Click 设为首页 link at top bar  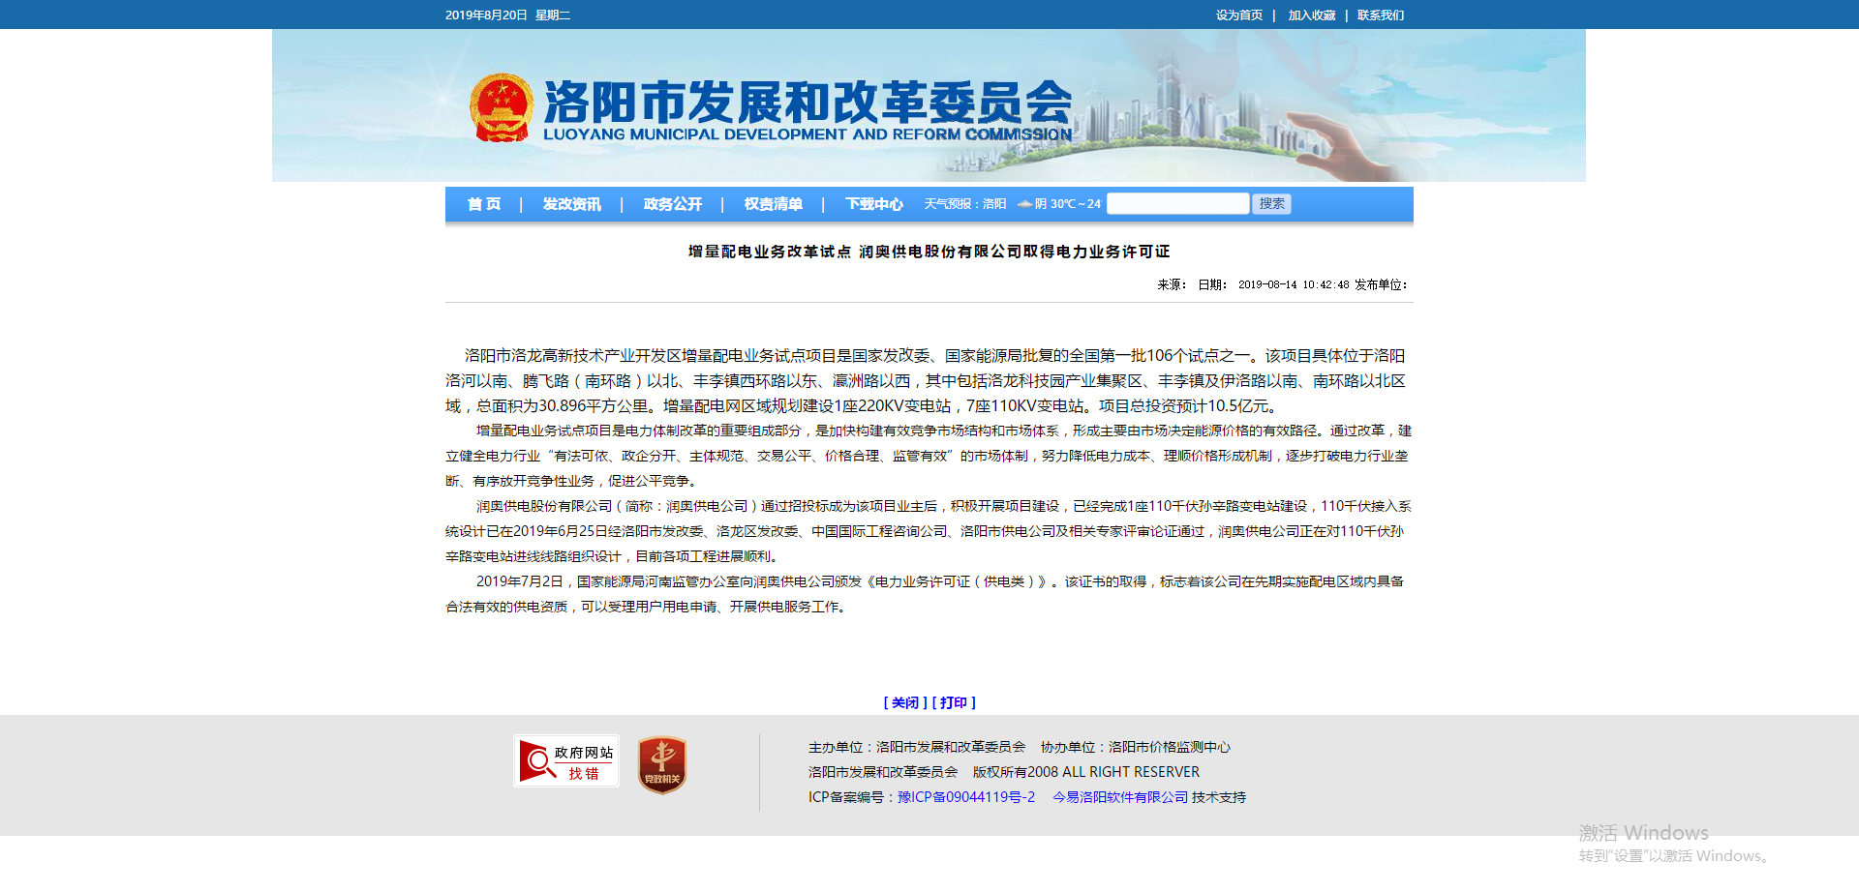[x=1239, y=15]
